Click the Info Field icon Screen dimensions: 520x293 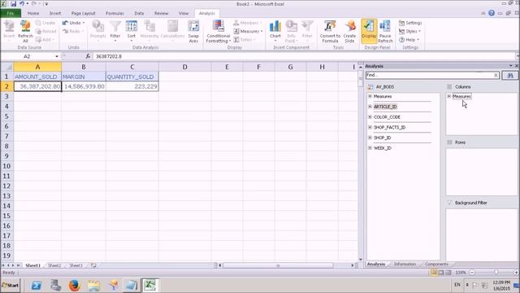291,32
